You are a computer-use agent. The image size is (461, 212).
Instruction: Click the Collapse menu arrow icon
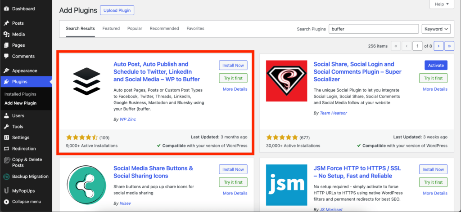click(x=6, y=202)
